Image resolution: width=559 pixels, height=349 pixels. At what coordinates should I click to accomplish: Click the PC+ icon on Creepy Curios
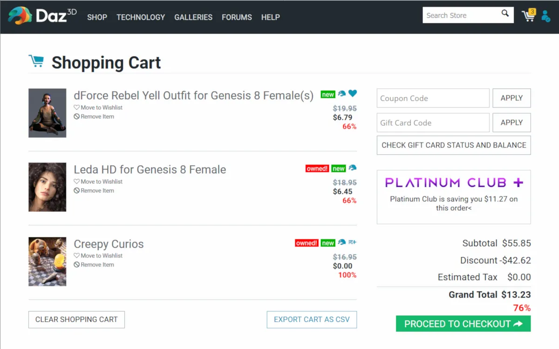tap(352, 242)
